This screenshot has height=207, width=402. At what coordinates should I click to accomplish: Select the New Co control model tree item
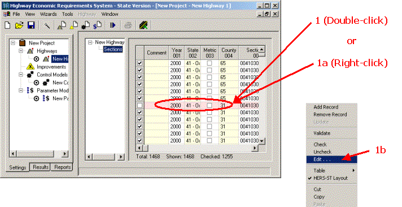click(x=60, y=83)
